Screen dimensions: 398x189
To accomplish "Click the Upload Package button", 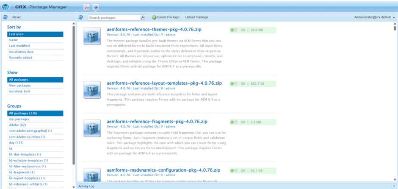I will click(x=196, y=17).
